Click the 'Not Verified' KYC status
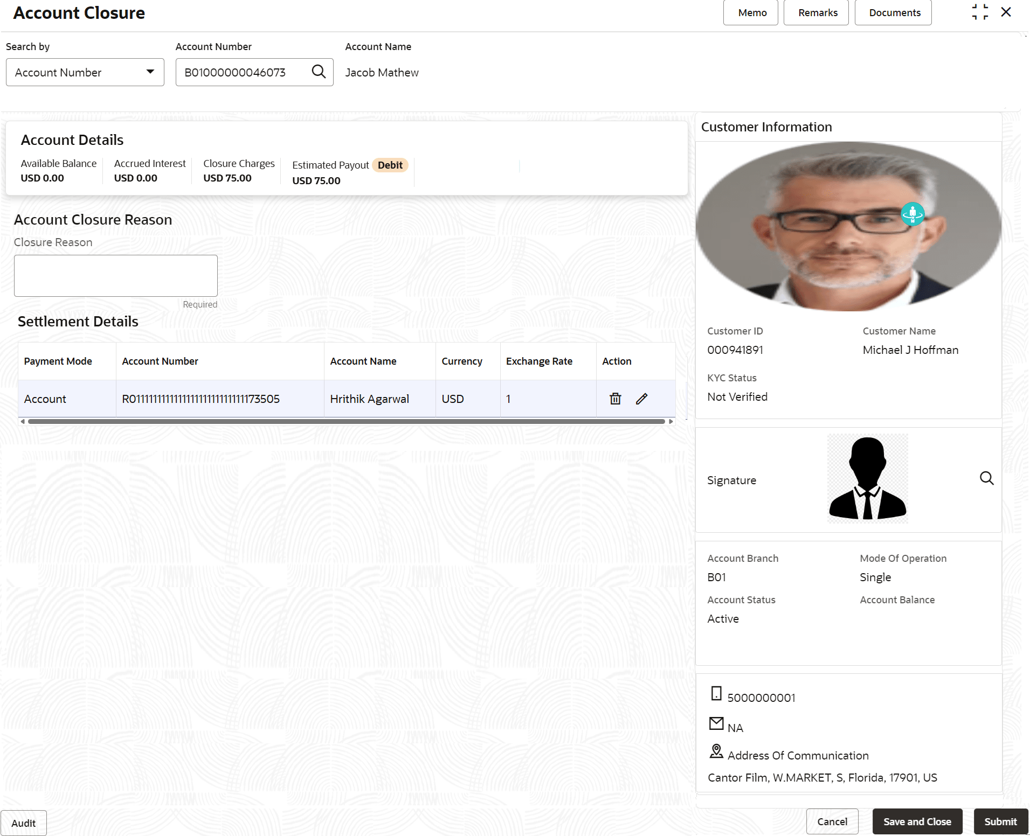1030x836 pixels. click(737, 397)
